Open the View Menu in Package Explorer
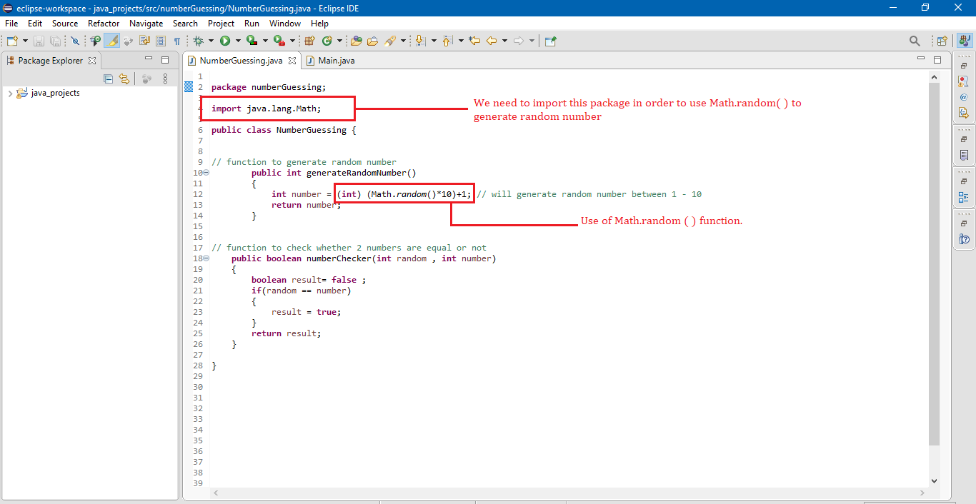The width and height of the screenshot is (976, 504). (x=165, y=79)
